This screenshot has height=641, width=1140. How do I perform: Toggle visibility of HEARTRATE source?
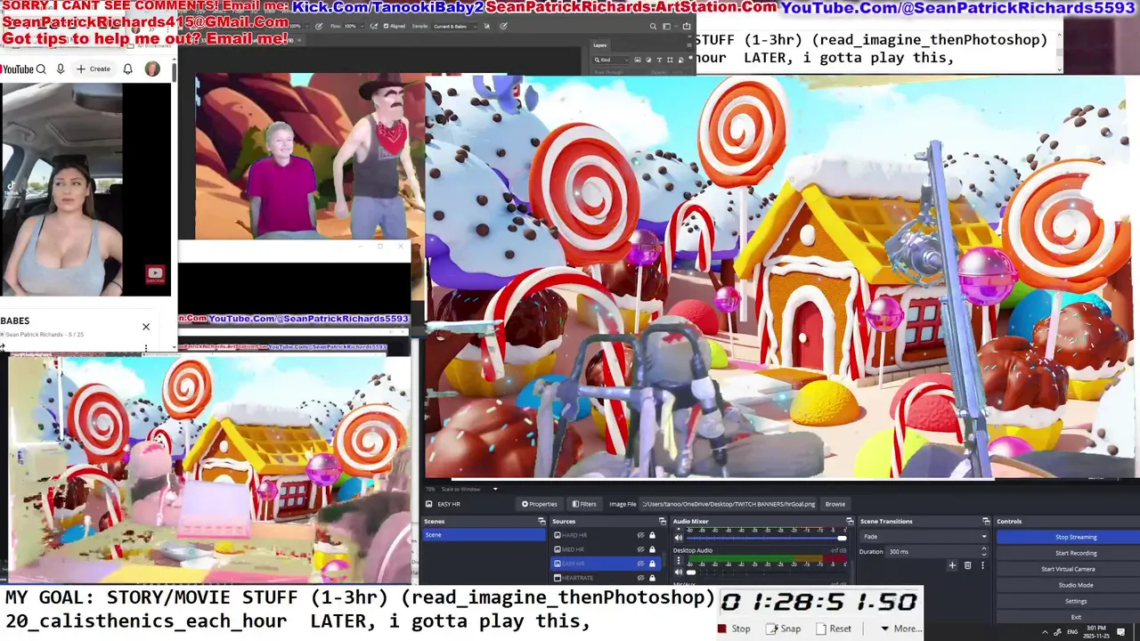click(640, 578)
